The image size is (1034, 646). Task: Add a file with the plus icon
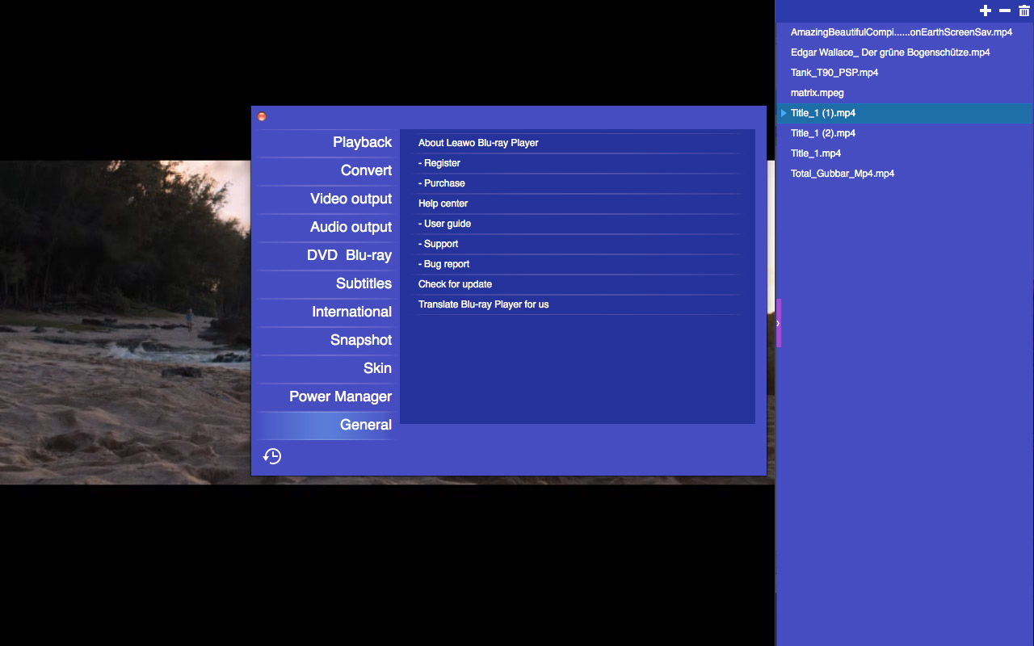tap(985, 10)
